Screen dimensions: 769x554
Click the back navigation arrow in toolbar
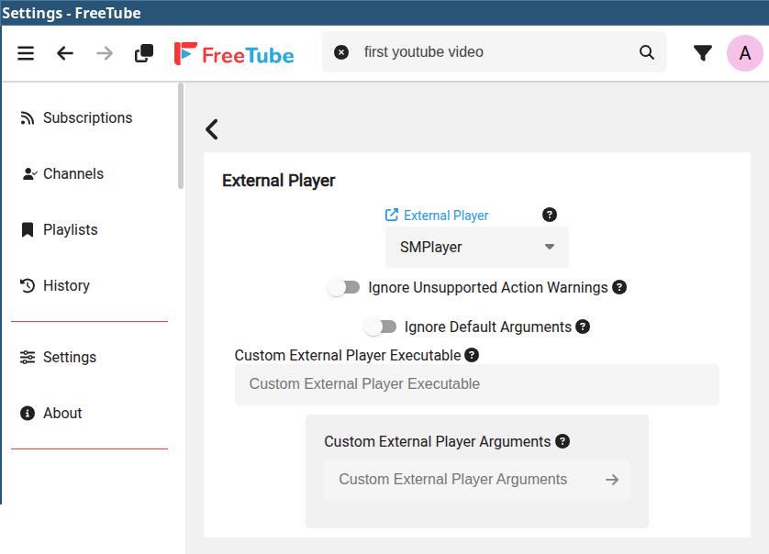pos(65,53)
